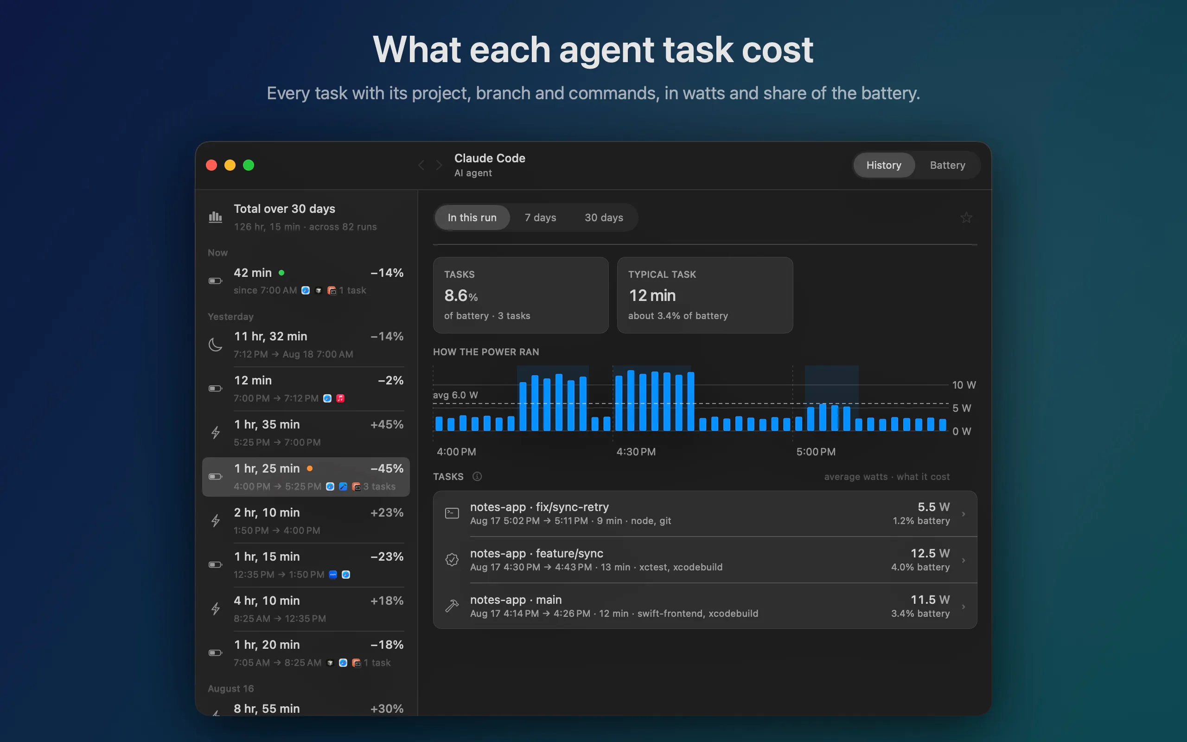Click the back navigation chevron
The image size is (1187, 742).
421,166
